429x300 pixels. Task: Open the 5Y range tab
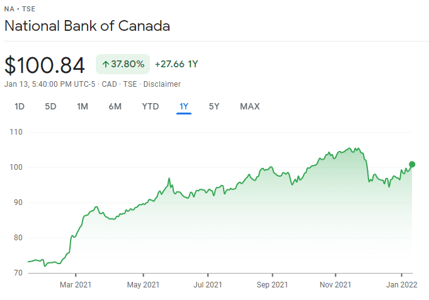point(214,106)
